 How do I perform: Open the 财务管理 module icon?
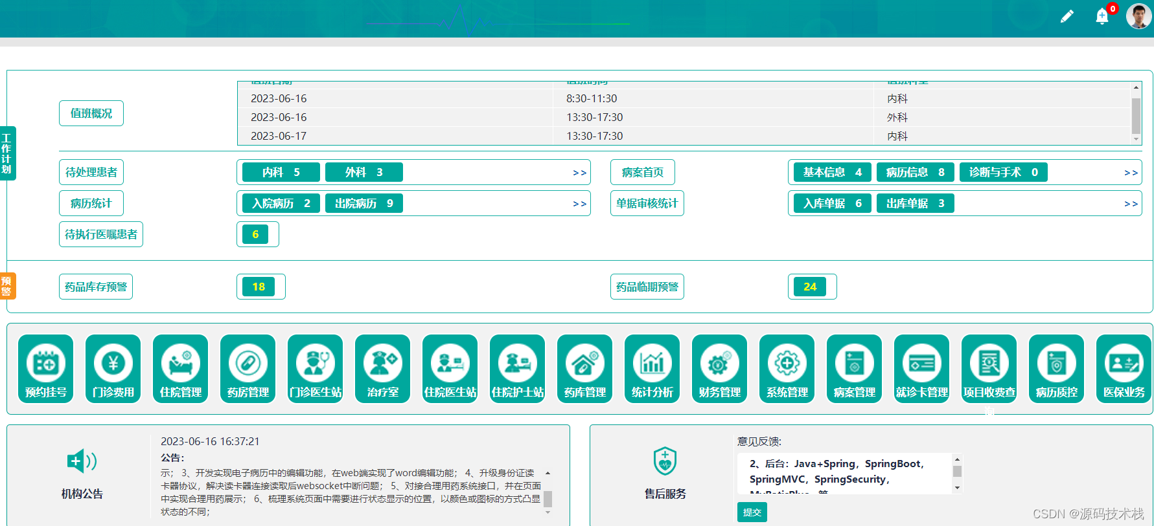click(719, 369)
